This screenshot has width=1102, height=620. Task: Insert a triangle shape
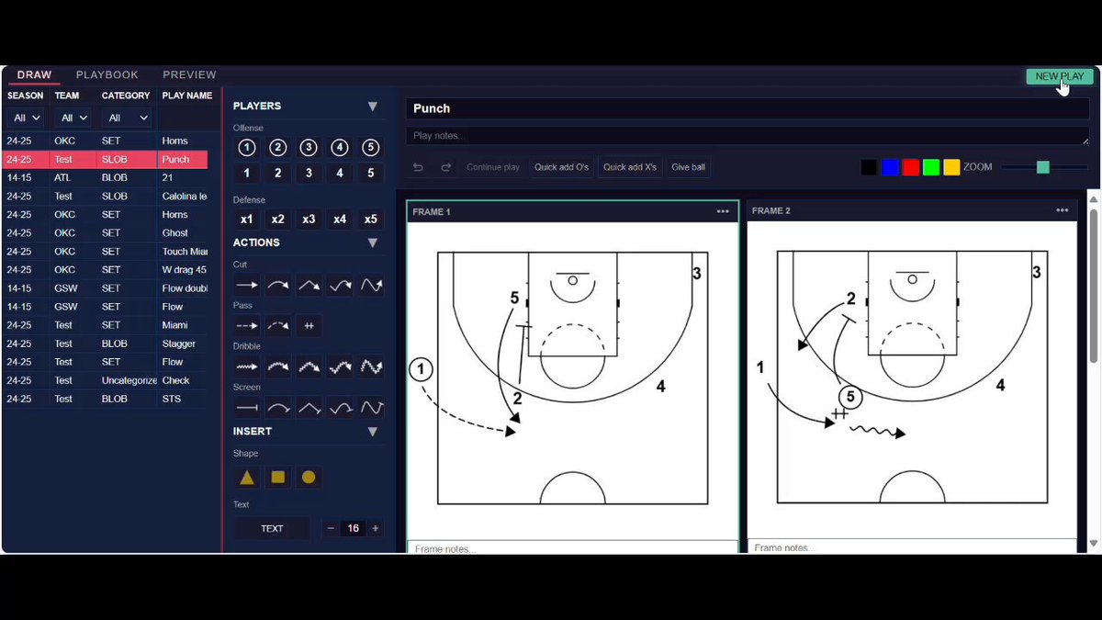(x=247, y=477)
